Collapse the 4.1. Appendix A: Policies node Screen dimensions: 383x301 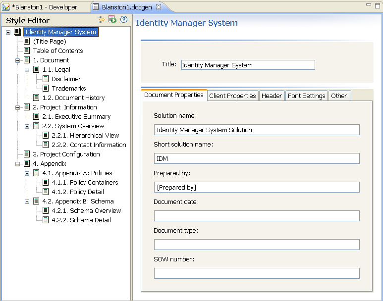[x=27, y=173]
